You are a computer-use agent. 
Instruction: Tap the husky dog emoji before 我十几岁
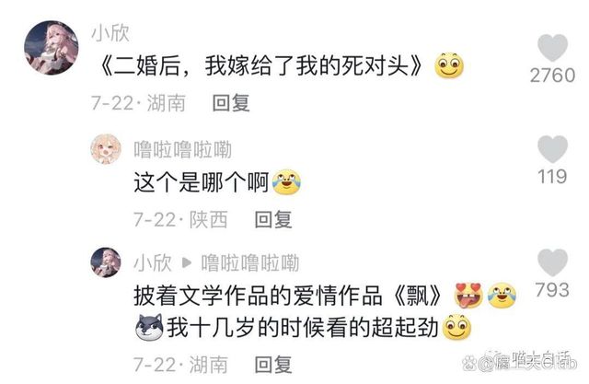[x=149, y=327]
